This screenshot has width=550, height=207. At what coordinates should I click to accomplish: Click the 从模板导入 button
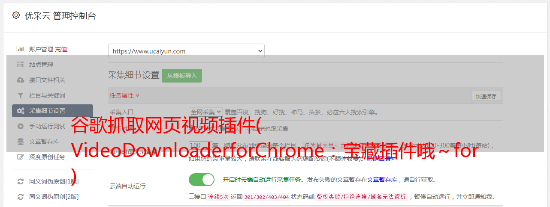(182, 76)
